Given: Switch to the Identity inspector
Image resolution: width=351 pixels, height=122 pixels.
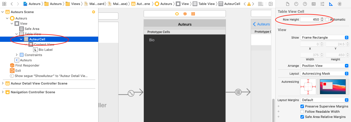Looking at the screenshot, I should click(314, 4).
